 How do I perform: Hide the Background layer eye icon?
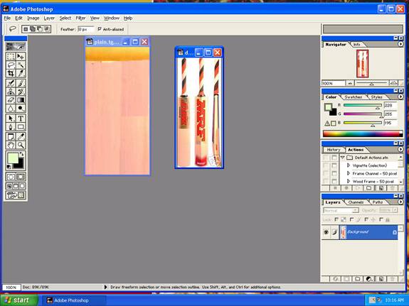(x=326, y=231)
